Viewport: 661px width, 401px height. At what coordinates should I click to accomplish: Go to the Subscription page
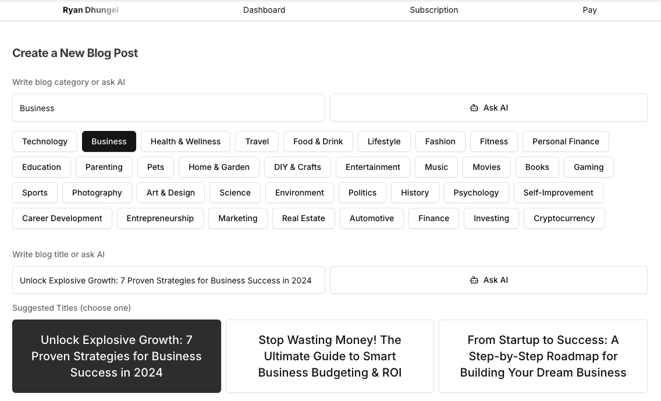434,10
